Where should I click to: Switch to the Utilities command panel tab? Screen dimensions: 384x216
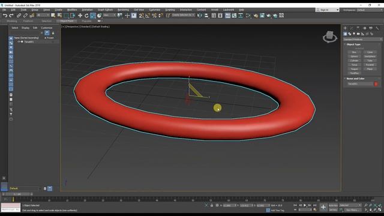click(x=377, y=28)
